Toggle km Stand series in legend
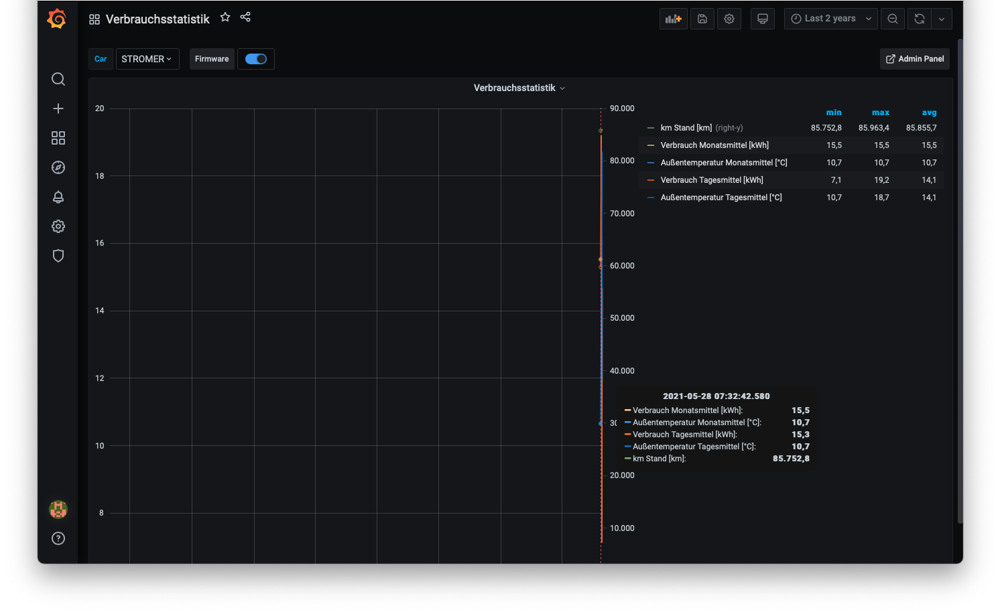The width and height of the screenshot is (1000, 612). click(x=686, y=128)
